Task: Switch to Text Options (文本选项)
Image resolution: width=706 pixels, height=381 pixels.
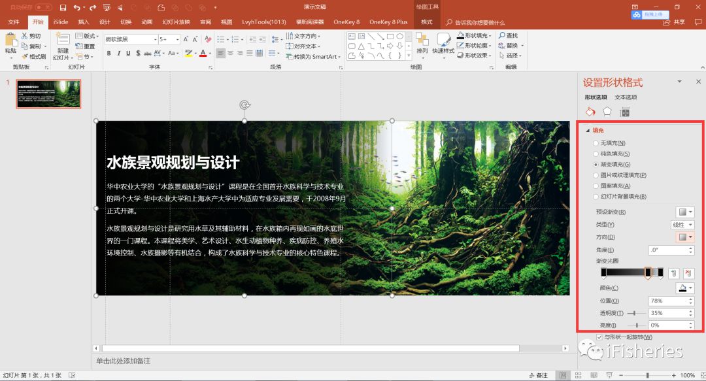Action: click(x=626, y=97)
